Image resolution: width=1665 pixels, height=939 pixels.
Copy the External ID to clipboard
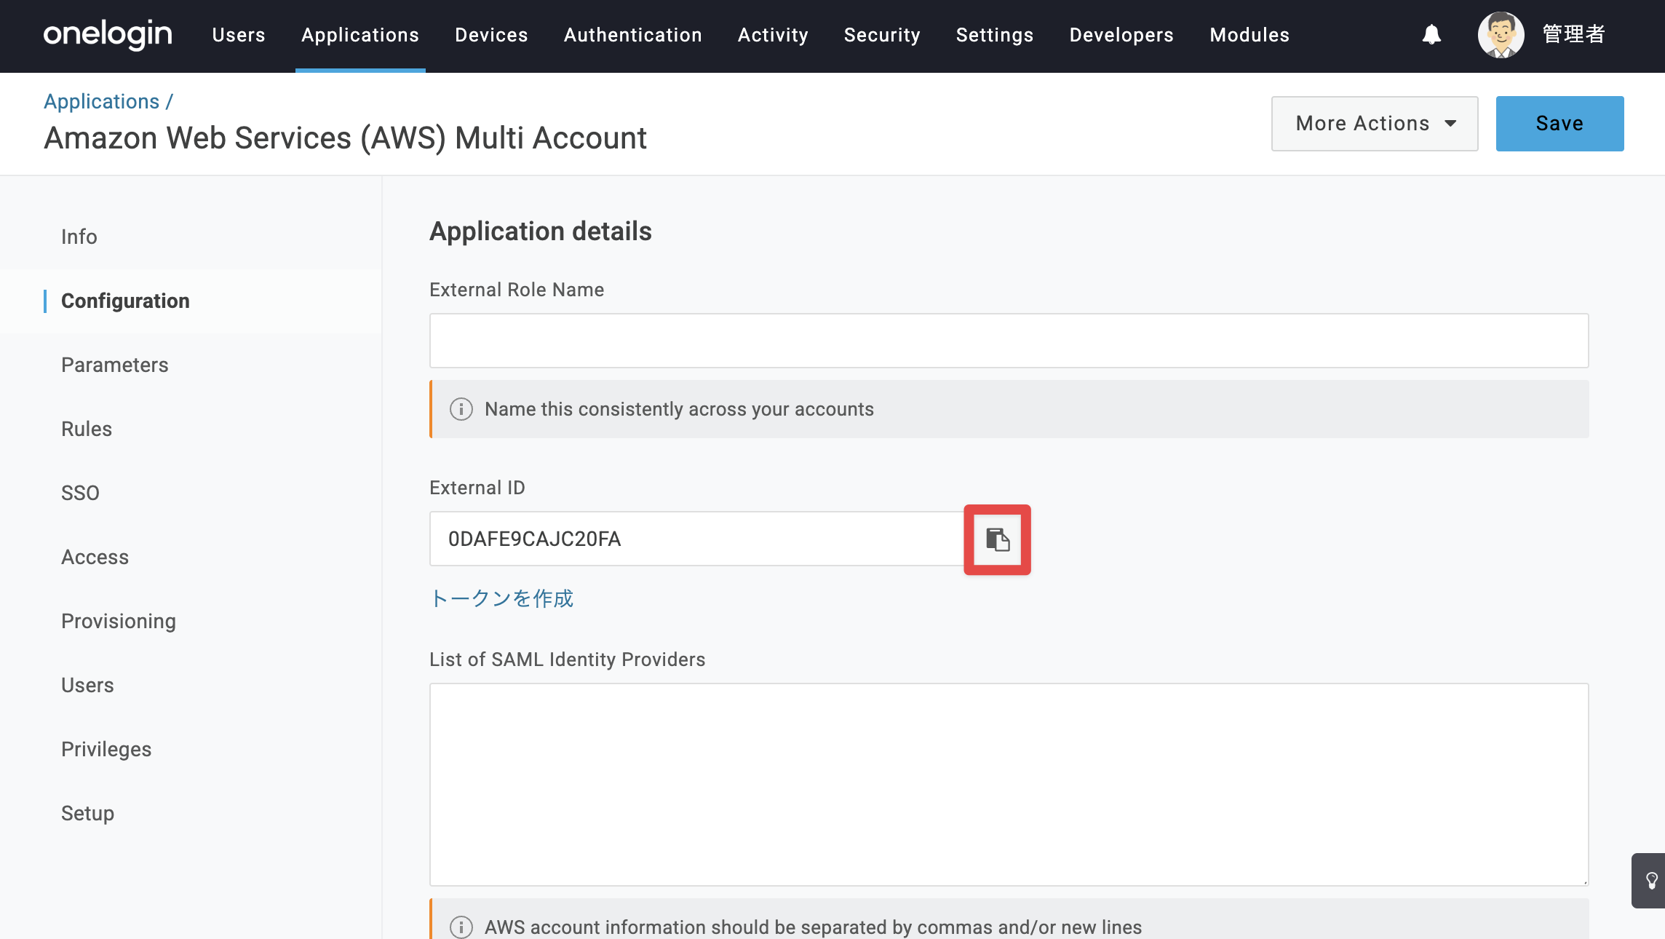pos(997,539)
